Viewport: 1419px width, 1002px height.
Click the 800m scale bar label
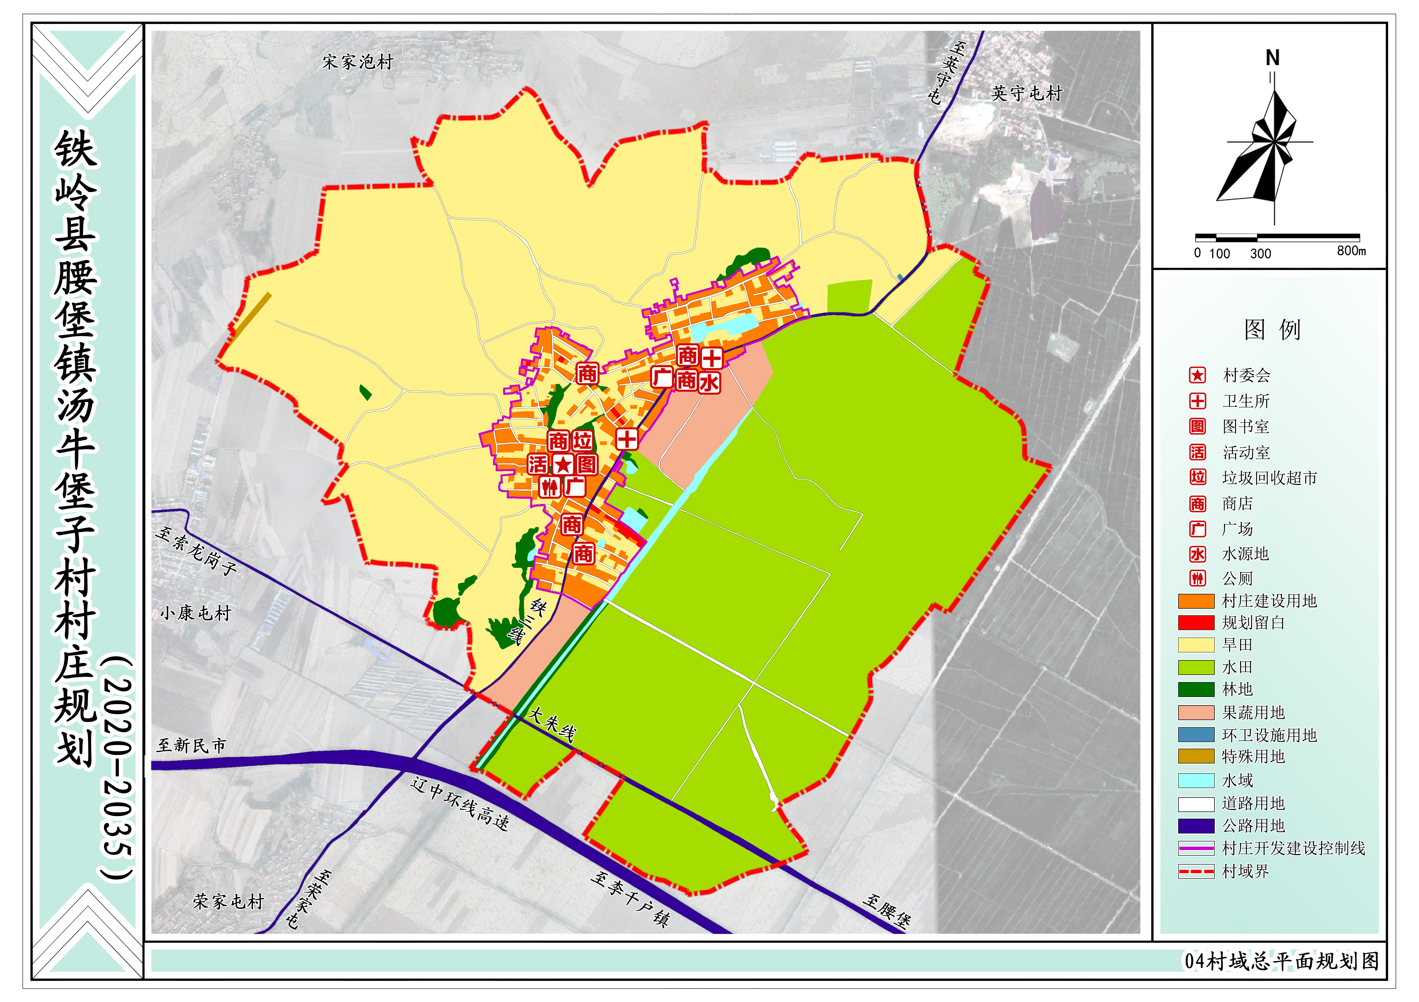tap(1351, 251)
